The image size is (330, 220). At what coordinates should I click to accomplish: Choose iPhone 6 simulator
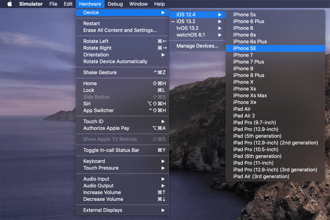coord(276,28)
